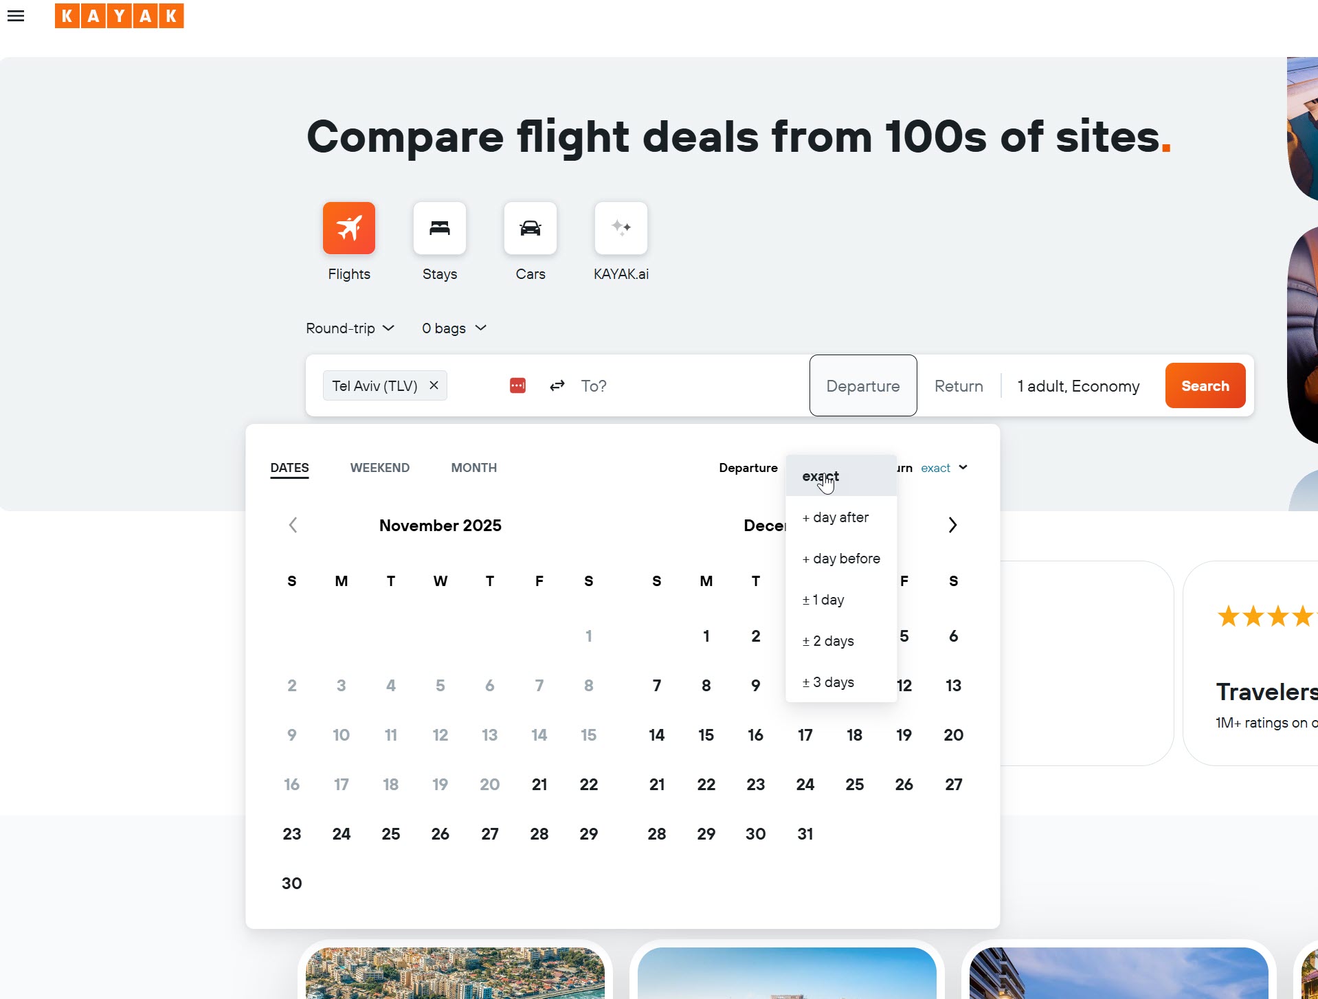
Task: Swap origin and destination airports
Action: (557, 385)
